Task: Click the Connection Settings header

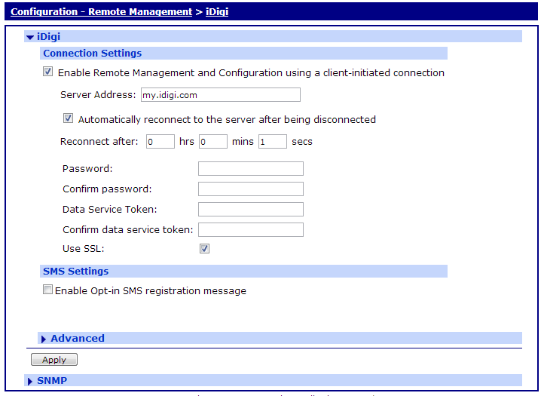Action: 93,54
